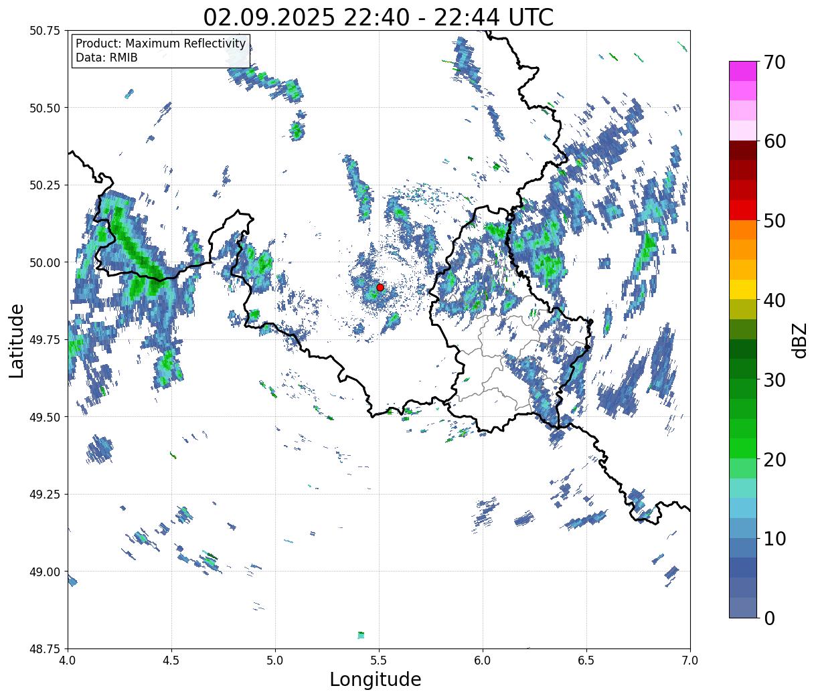This screenshot has height=696, width=816.
Task: Click the 49.00 latitude tick label
Action: pyautogui.click(x=45, y=572)
